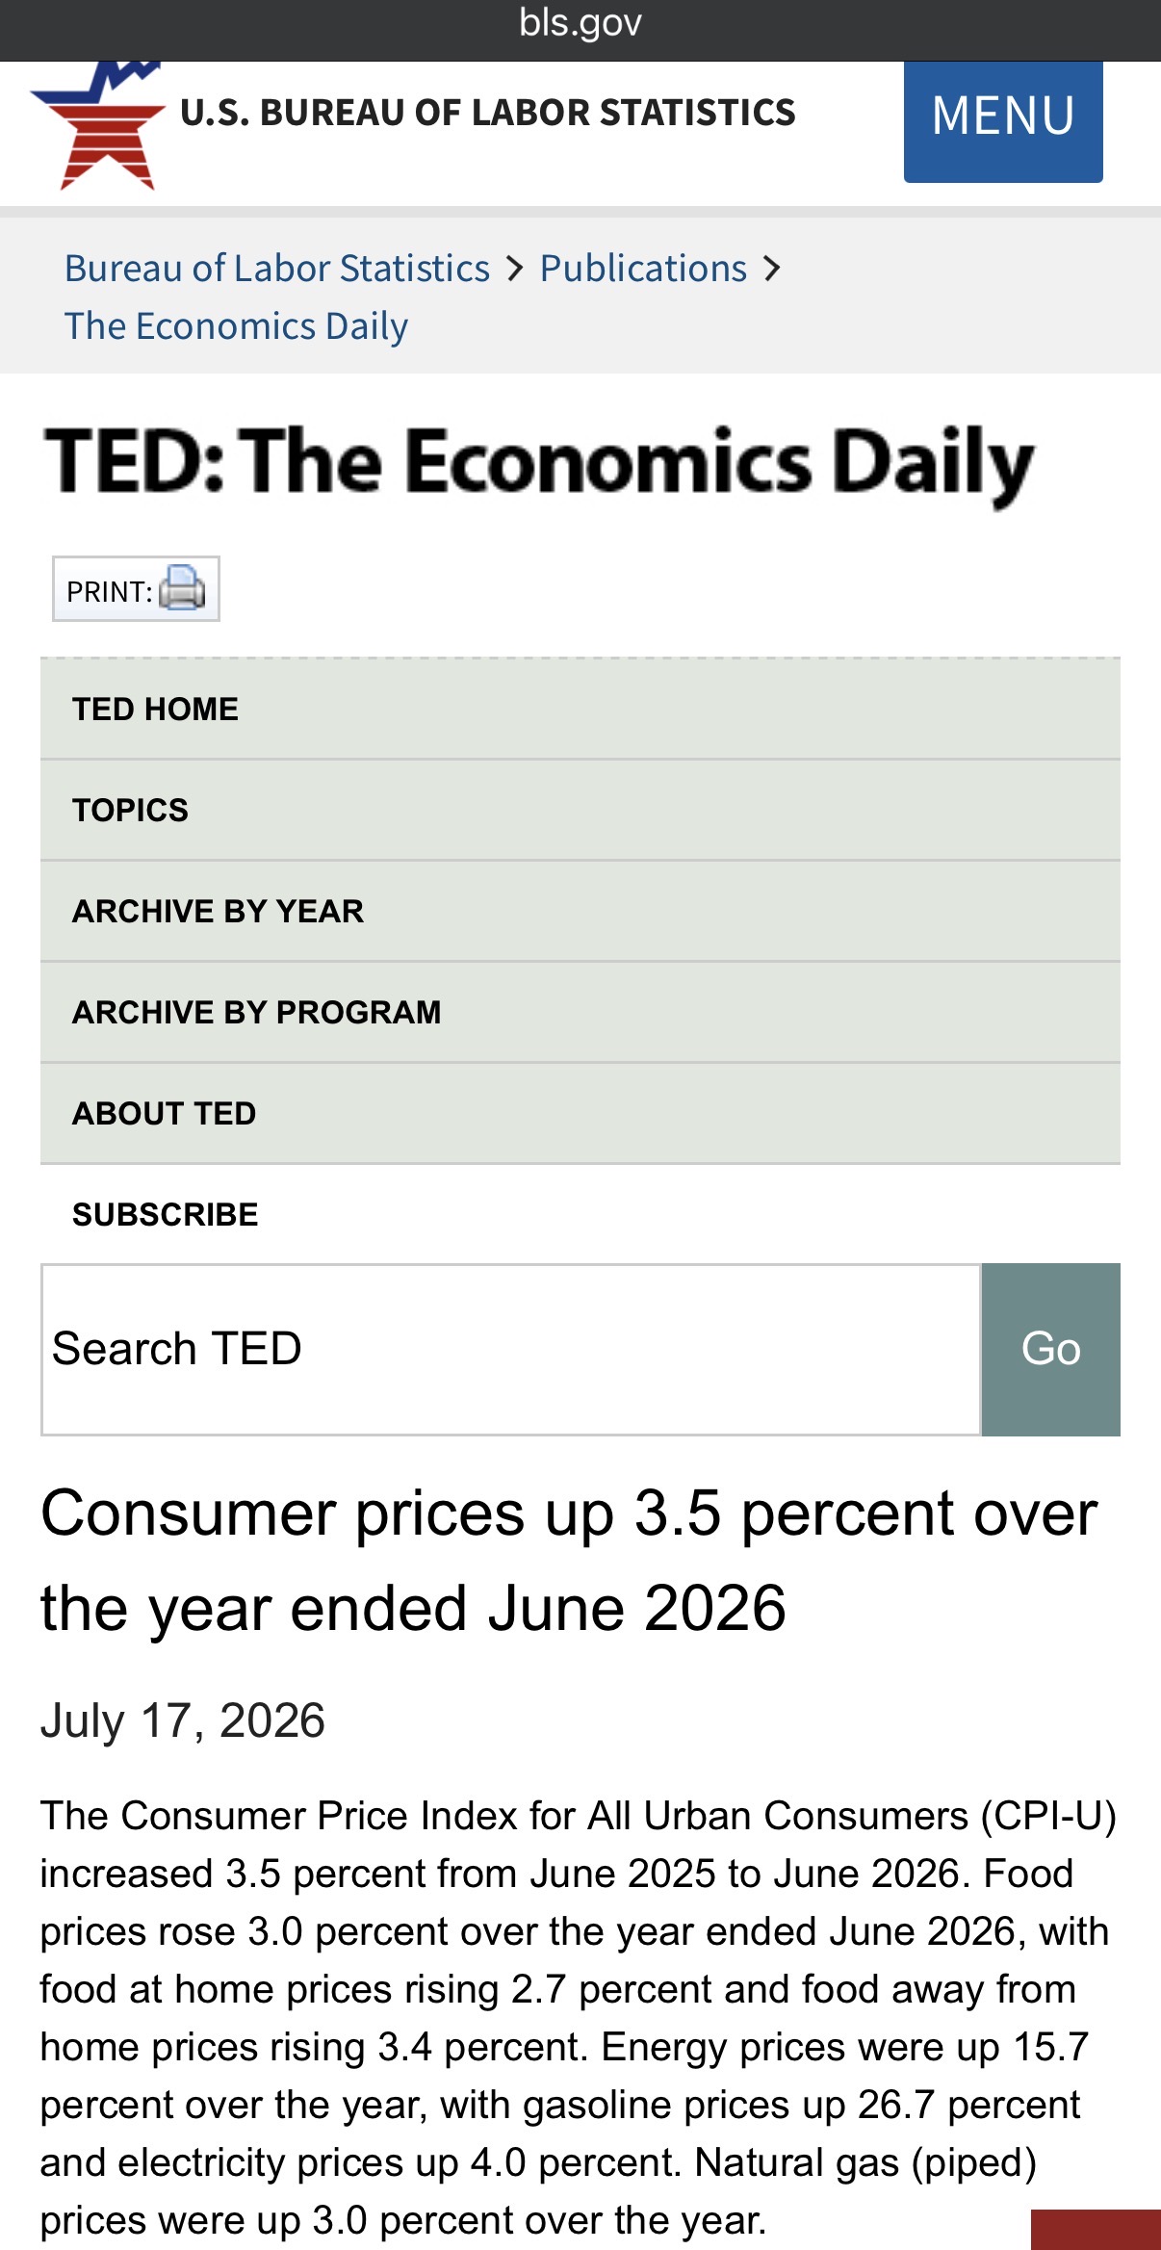This screenshot has width=1161, height=2250.
Task: Click the Consumer prices article headline
Action: [569, 1561]
